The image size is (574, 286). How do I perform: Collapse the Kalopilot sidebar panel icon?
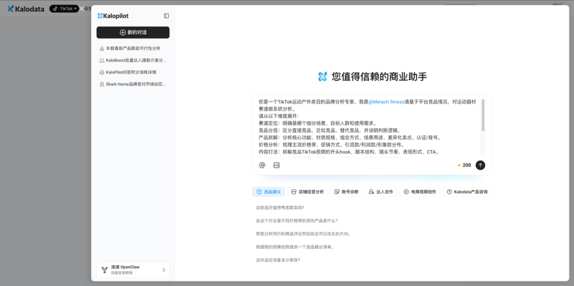[x=166, y=16]
